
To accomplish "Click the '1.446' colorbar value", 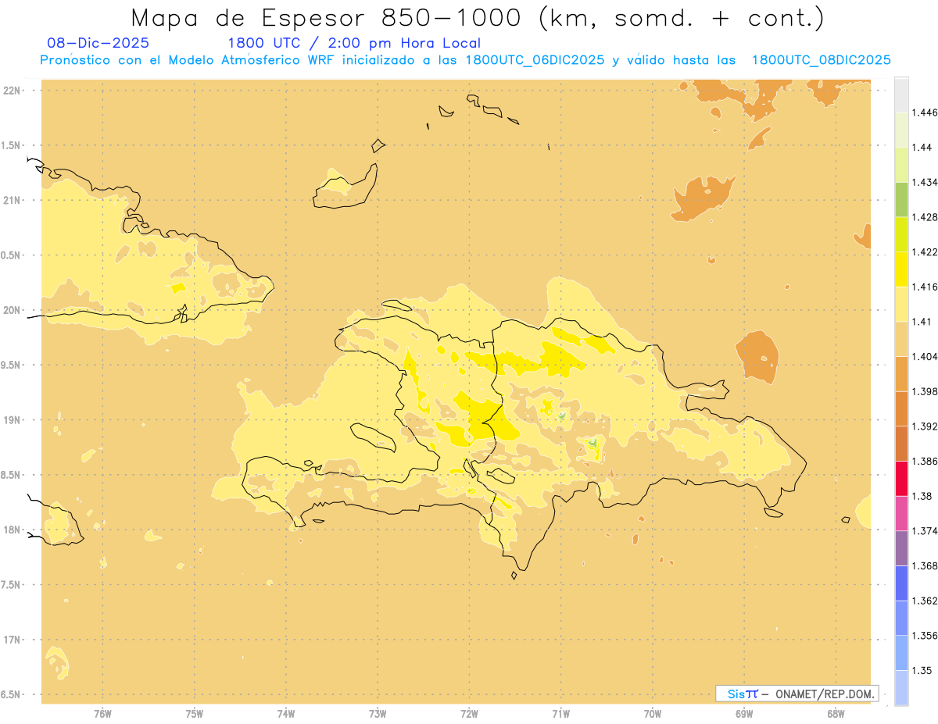I will [926, 112].
